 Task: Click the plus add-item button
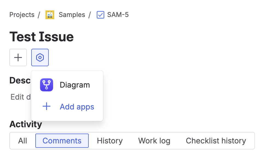(x=18, y=57)
